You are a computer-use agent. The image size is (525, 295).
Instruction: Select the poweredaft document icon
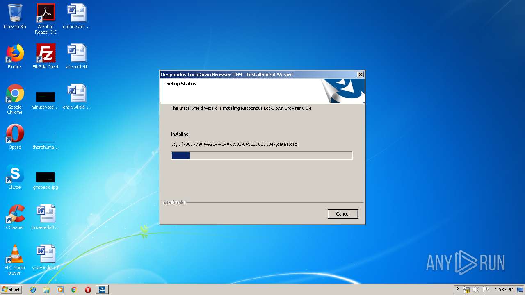click(45, 217)
